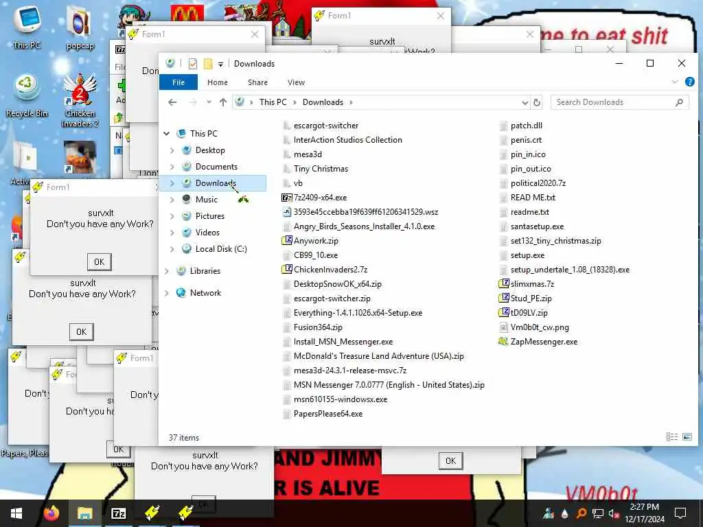
Task: Switch to details view layout icon
Action: tap(671, 437)
